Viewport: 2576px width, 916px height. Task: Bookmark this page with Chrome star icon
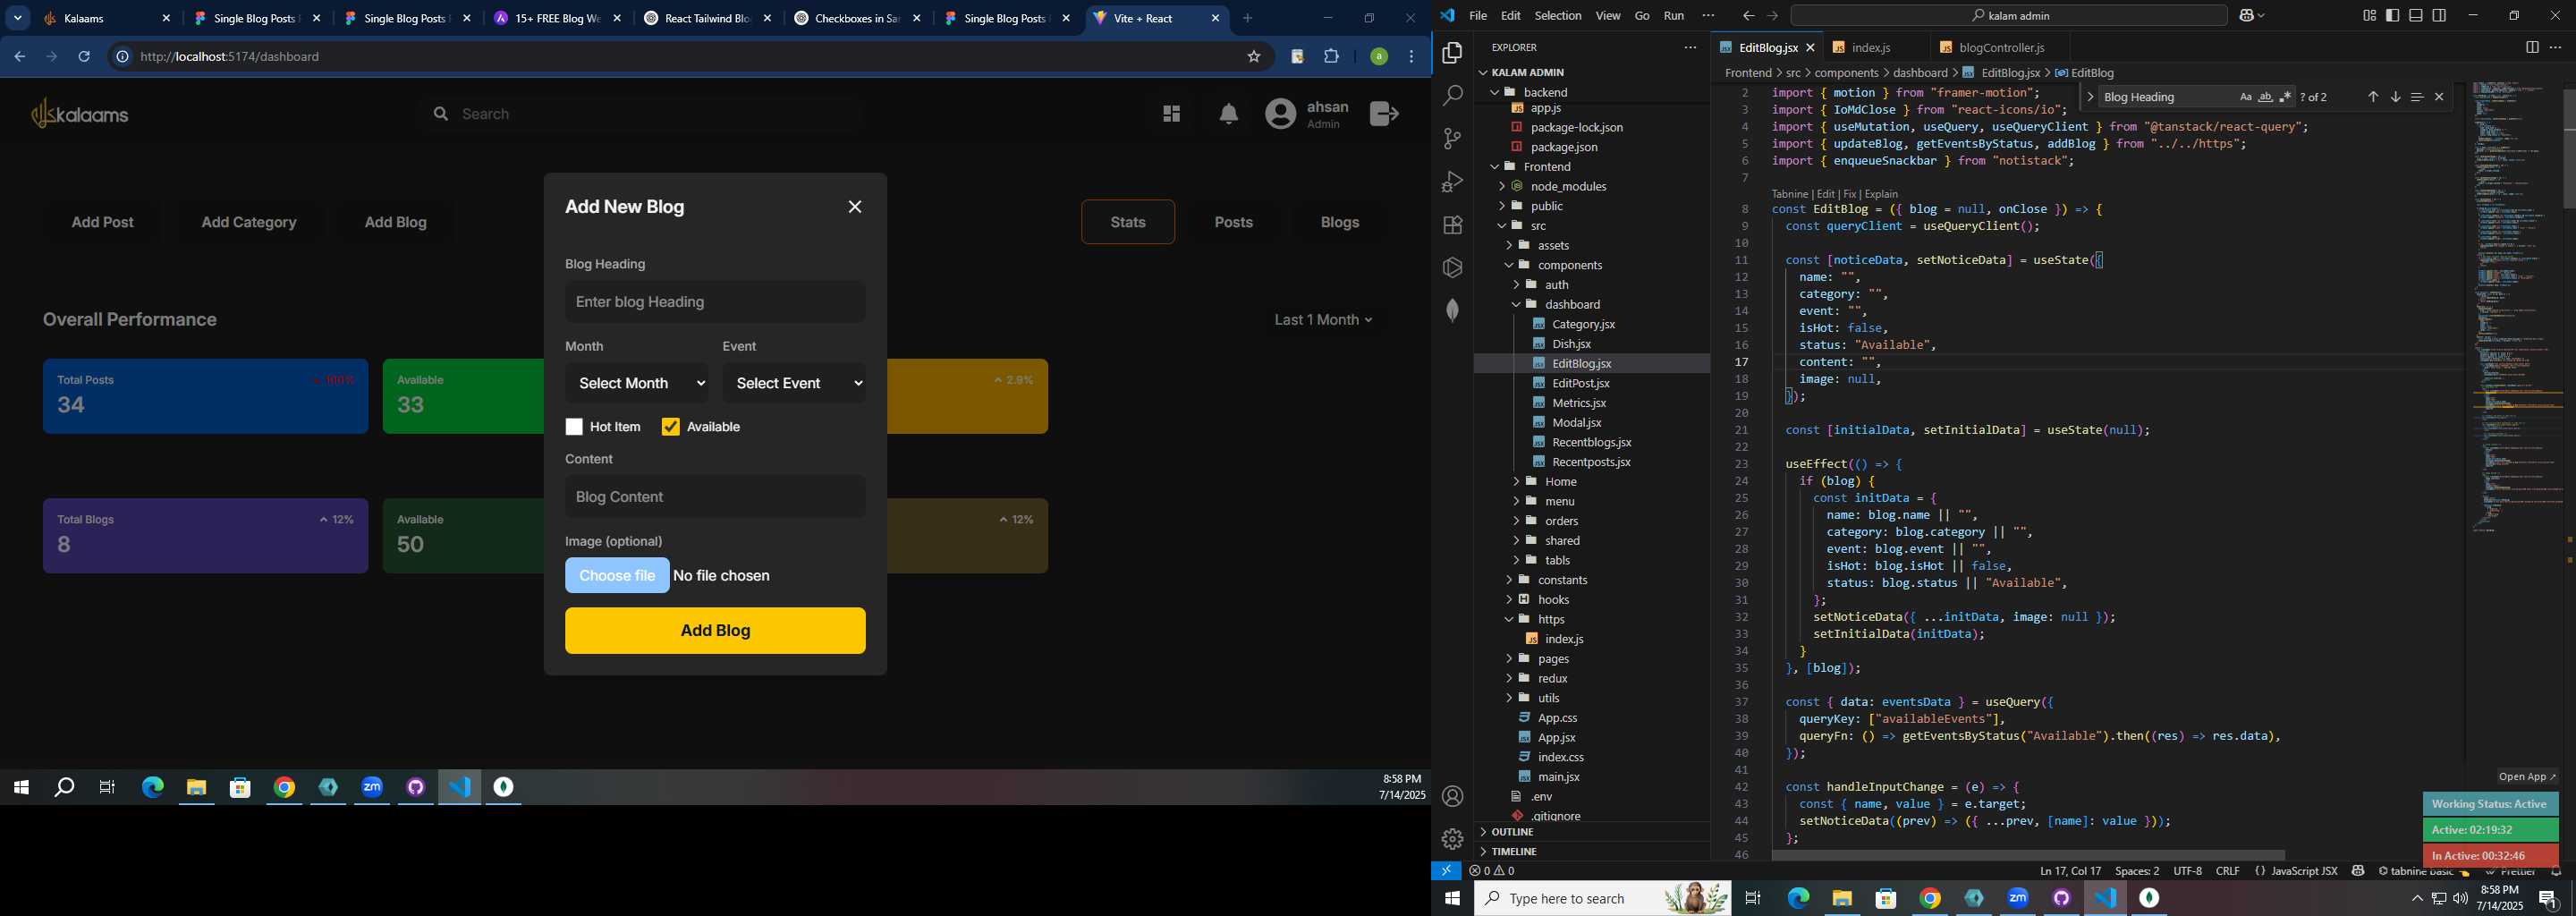coord(1254,57)
